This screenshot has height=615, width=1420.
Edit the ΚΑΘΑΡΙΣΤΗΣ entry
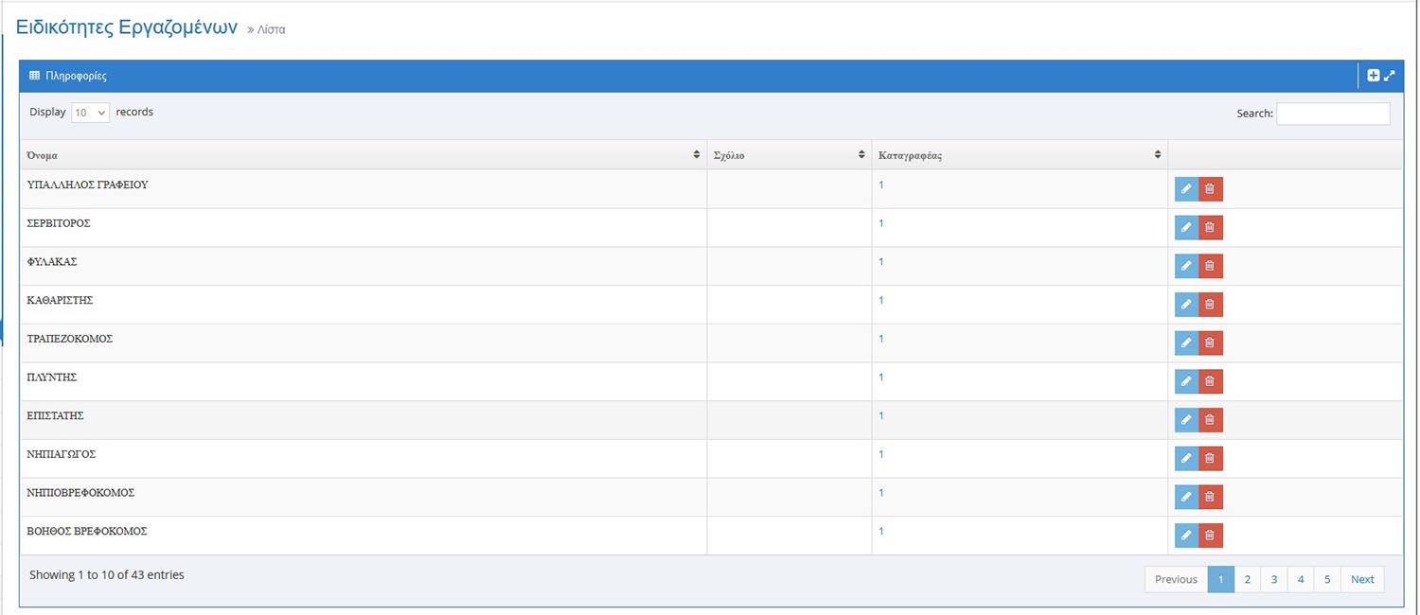tap(1186, 305)
